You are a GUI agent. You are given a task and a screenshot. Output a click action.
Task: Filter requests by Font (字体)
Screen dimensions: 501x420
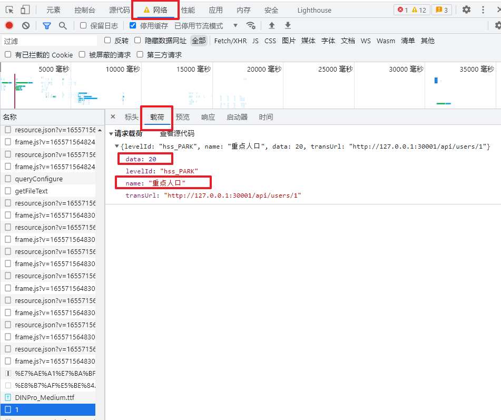tap(328, 41)
